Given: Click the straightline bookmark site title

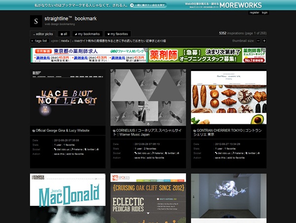Looking at the screenshot, I should coord(71,19).
